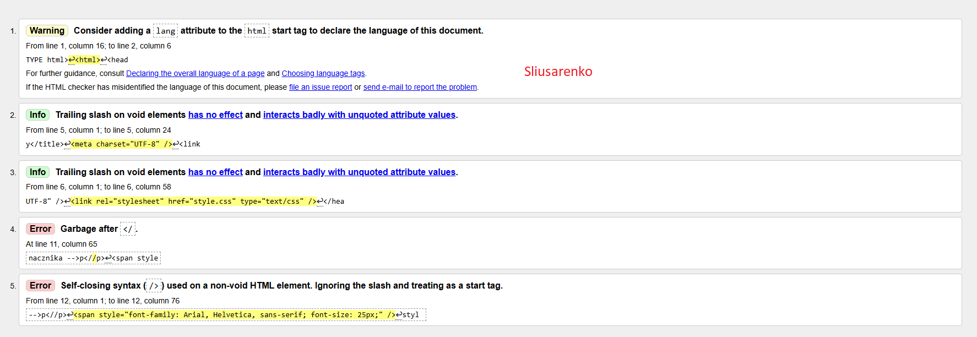
Task: Click the red 'Sliusarenko' text
Action: 558,72
